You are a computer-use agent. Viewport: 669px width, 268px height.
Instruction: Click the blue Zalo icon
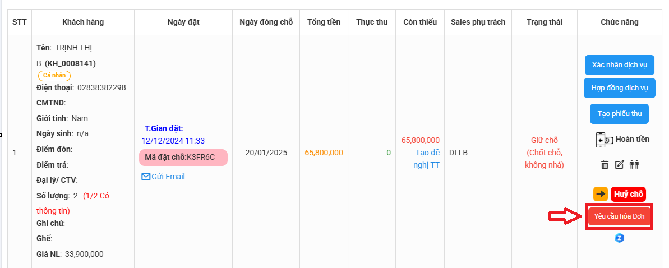coord(619,238)
